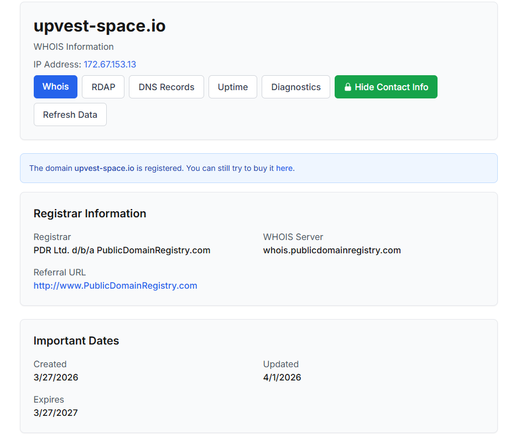This screenshot has width=510, height=438.
Task: Select the registrar name PDR Ltd.
Action: point(122,250)
